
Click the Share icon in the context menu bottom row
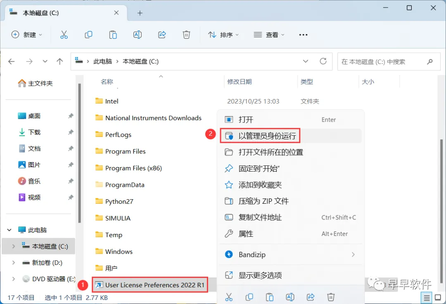coord(311,297)
